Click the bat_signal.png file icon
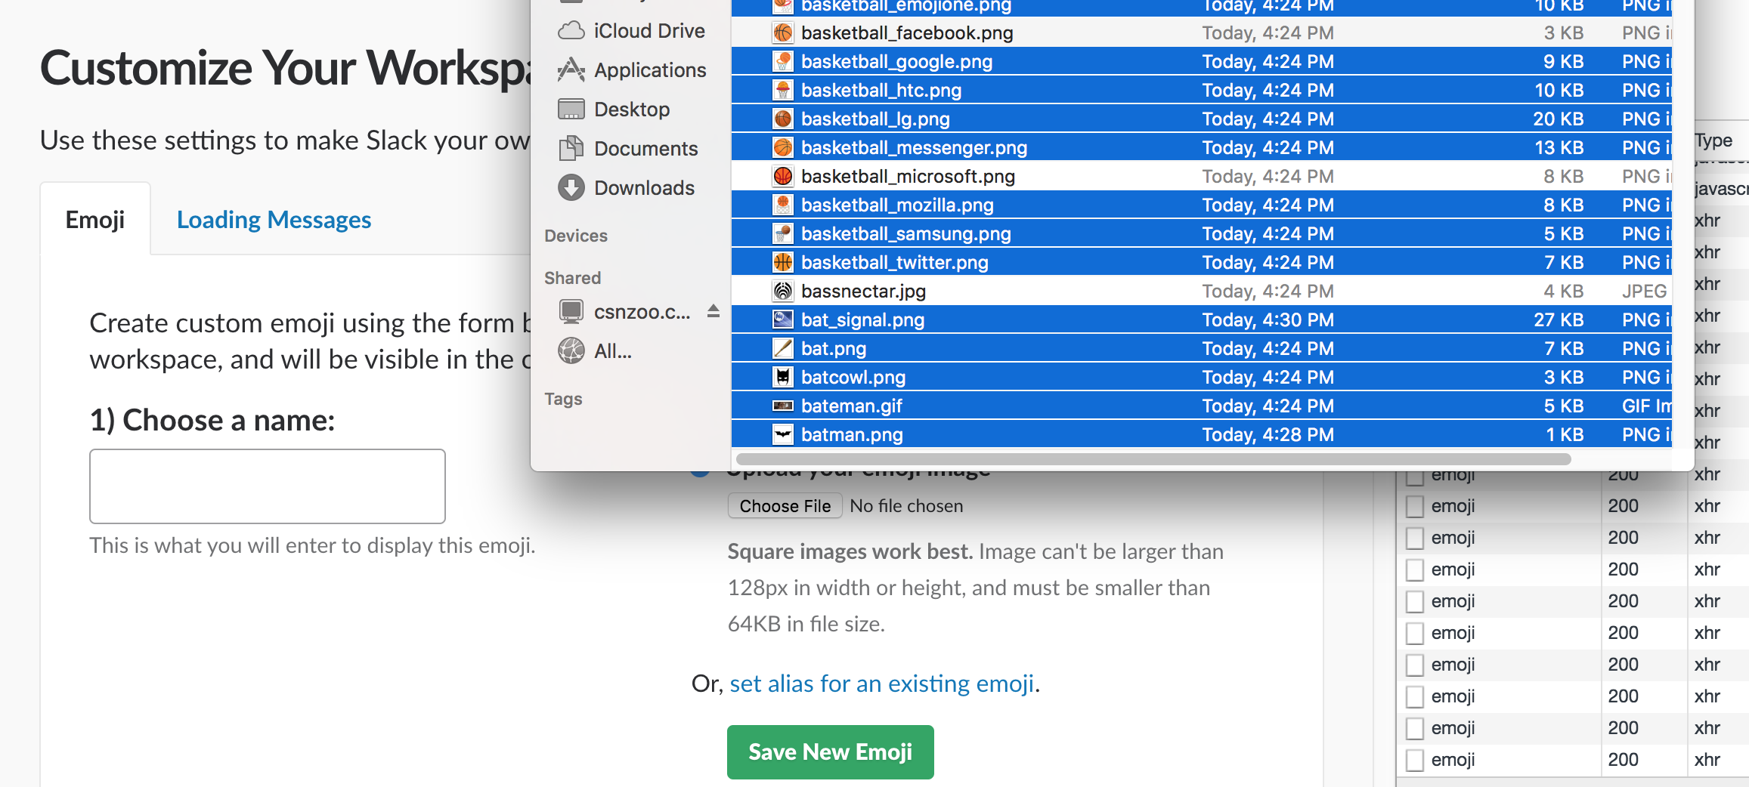Screen dimensions: 1749x787 coord(783,320)
